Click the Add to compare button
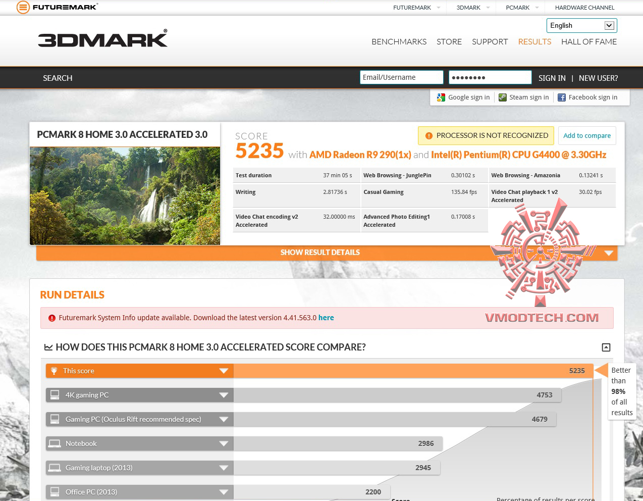 (587, 135)
